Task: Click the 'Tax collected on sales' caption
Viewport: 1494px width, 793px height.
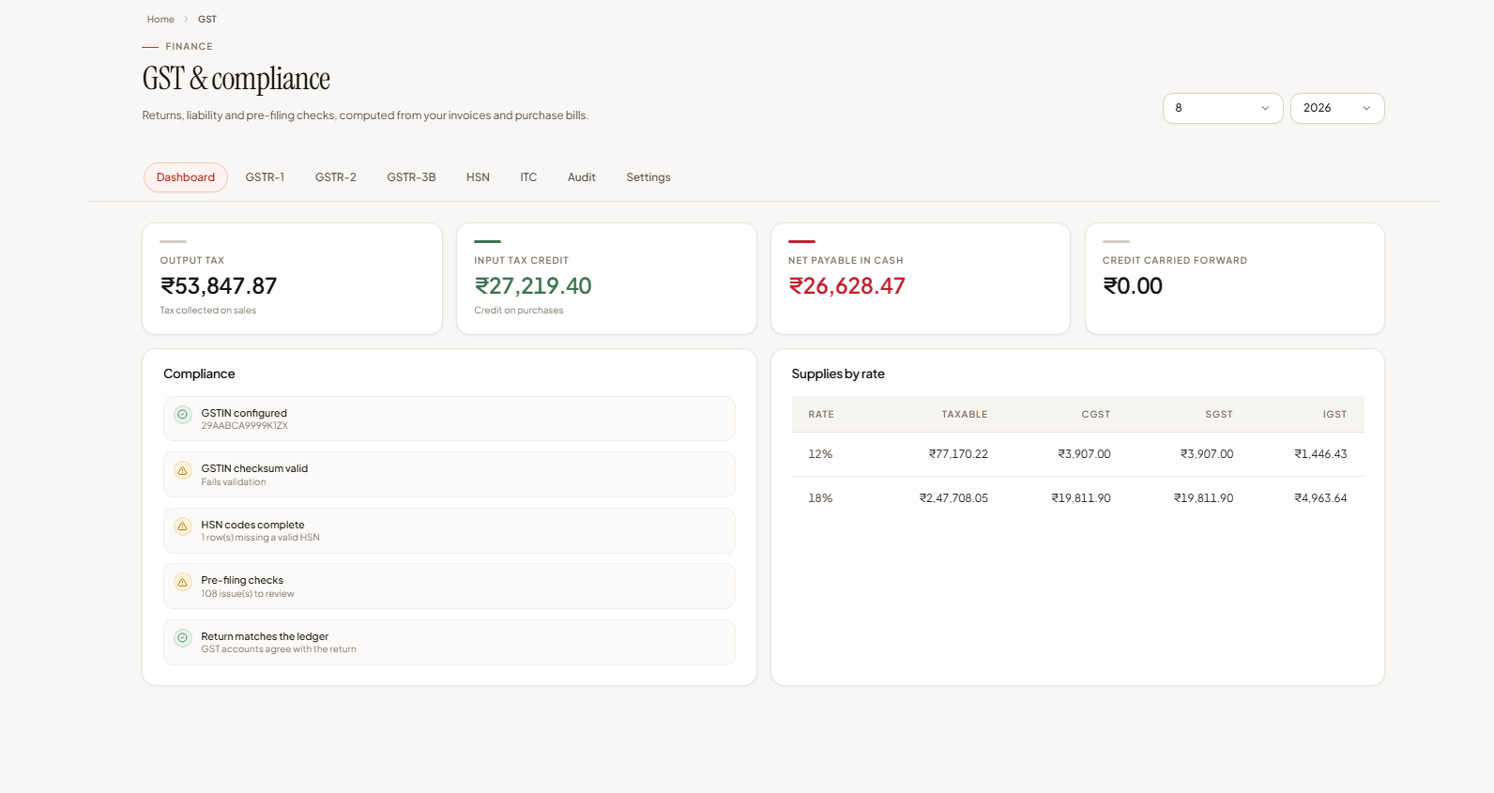Action: point(207,311)
